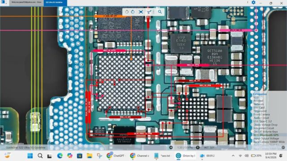Click the Categories header
The height and width of the screenshot is (161, 287).
(x=260, y=94)
